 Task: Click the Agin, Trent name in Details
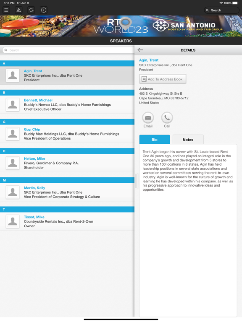[149, 60]
